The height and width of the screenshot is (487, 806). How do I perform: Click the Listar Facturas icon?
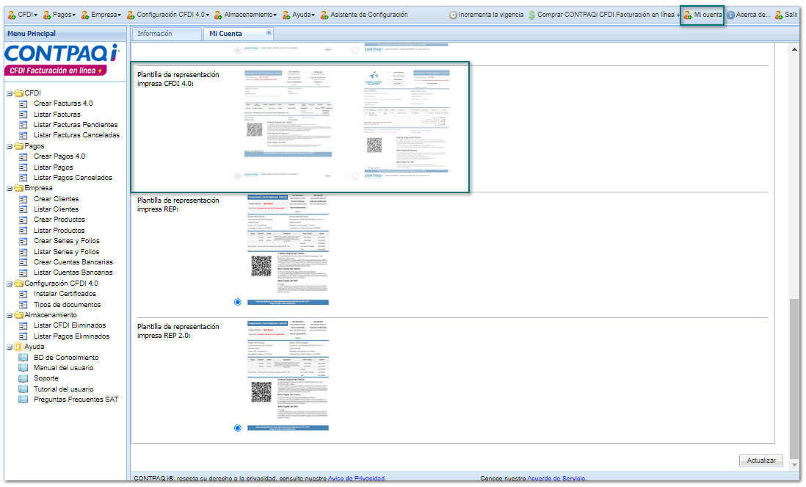click(23, 115)
